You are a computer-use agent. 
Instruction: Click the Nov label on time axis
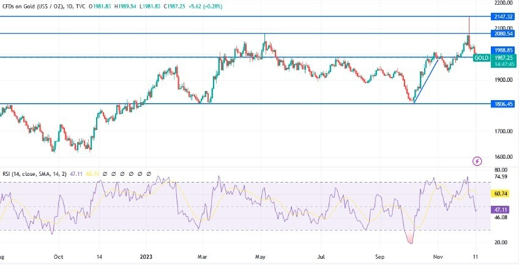438,256
